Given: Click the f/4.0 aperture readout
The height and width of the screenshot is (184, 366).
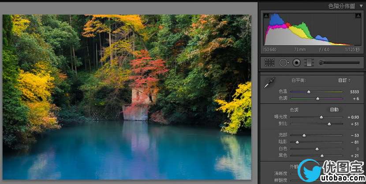Looking at the screenshot, I should pos(325,50).
